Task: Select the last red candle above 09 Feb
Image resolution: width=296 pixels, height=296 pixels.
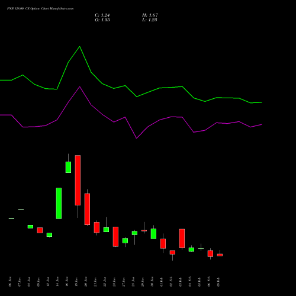Action: point(220,255)
